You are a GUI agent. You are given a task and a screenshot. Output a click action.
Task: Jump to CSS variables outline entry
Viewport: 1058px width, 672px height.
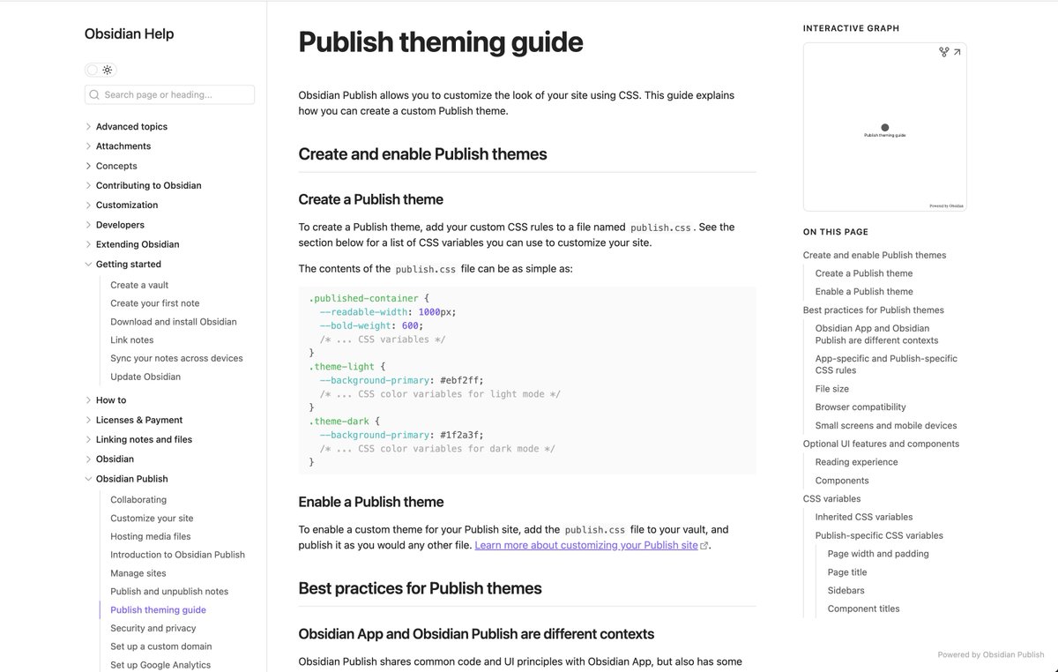pos(831,499)
